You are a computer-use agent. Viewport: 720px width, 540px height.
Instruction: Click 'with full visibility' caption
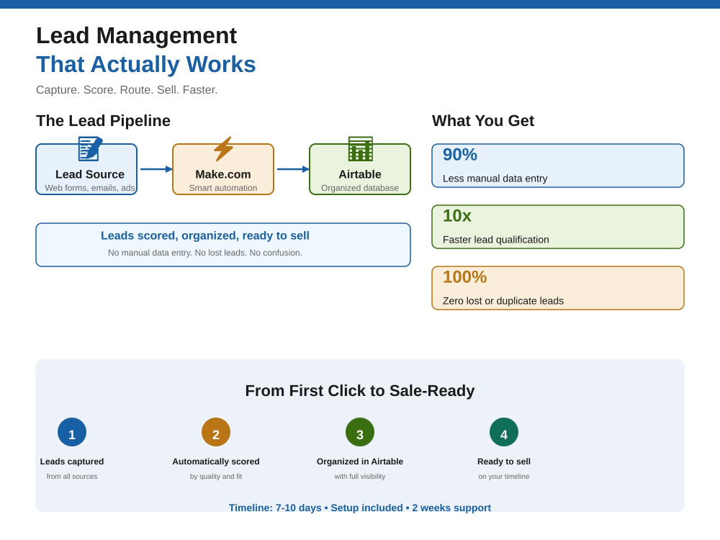point(360,476)
